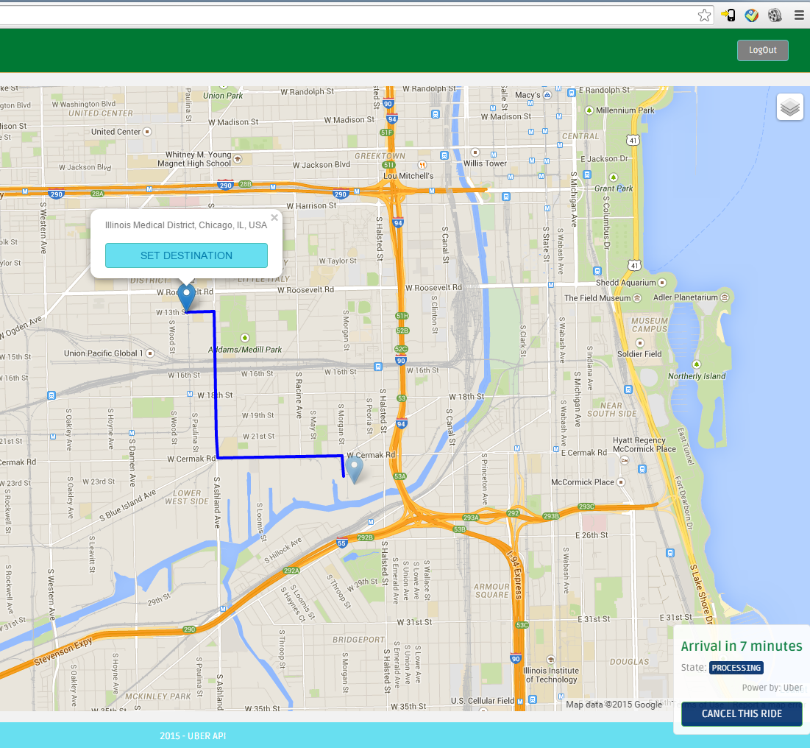
Task: Click the McCormick Place marker icon
Action: coord(621,482)
